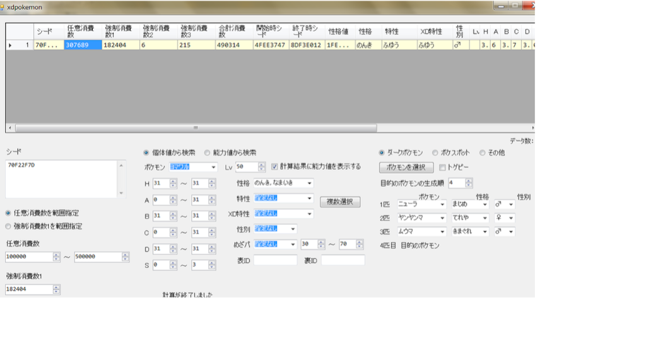
Task: Open 3匹 Pokémon dropdown showing ムウマ
Action: coord(442,232)
